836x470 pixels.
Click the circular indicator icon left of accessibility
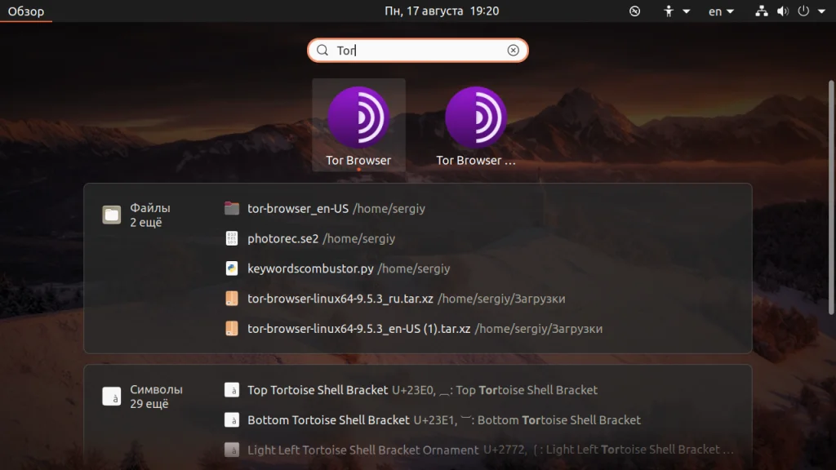point(634,11)
